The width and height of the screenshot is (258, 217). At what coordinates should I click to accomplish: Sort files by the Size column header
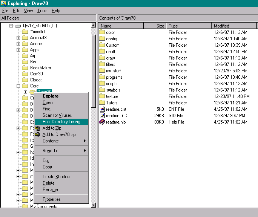[x=155, y=26]
